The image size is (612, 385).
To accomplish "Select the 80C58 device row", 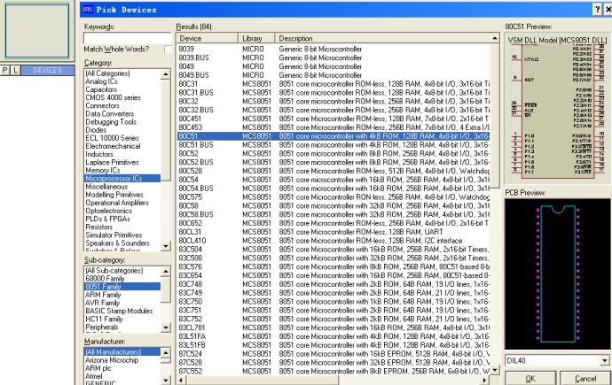I will (333, 205).
